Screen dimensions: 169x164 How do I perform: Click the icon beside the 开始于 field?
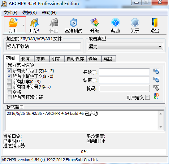point(156,72)
